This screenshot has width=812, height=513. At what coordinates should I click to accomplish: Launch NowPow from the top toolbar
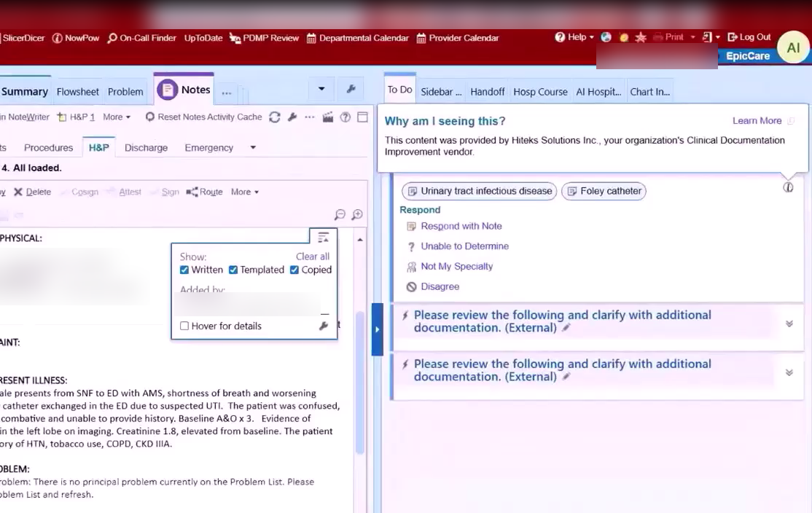click(76, 38)
